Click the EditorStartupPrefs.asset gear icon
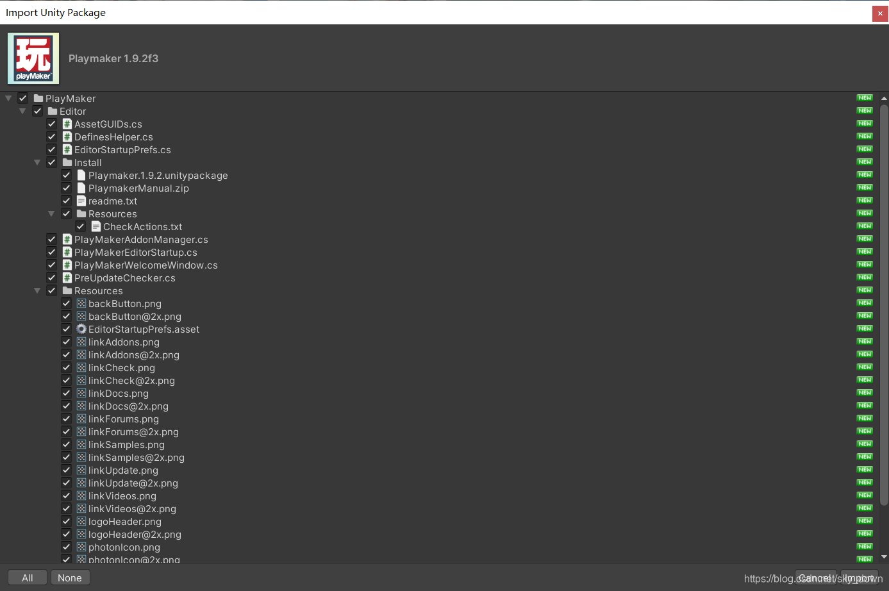This screenshot has height=591, width=889. pos(81,329)
